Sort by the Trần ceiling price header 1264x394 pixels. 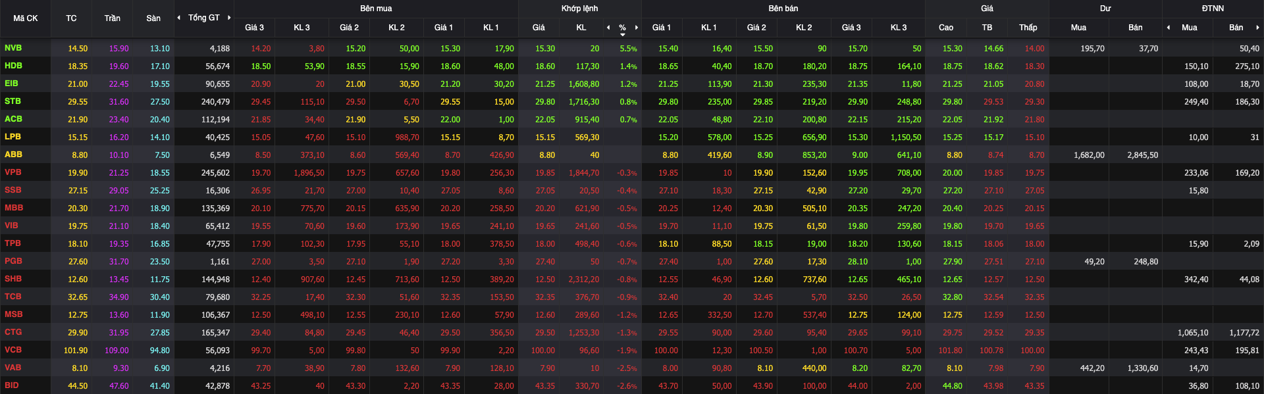point(112,18)
